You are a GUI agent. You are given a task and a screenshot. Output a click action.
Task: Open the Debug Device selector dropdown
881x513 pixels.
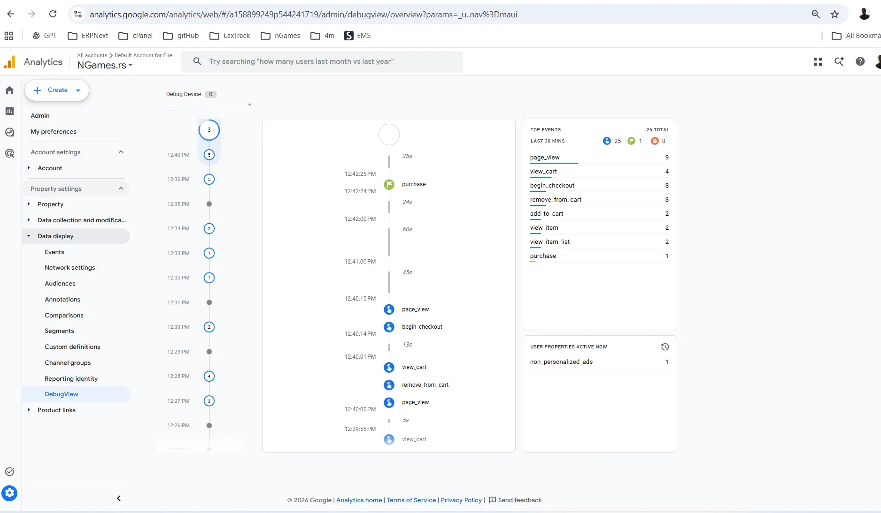click(210, 105)
